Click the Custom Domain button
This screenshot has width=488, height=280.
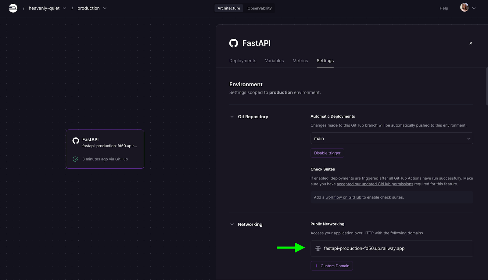[x=332, y=266]
